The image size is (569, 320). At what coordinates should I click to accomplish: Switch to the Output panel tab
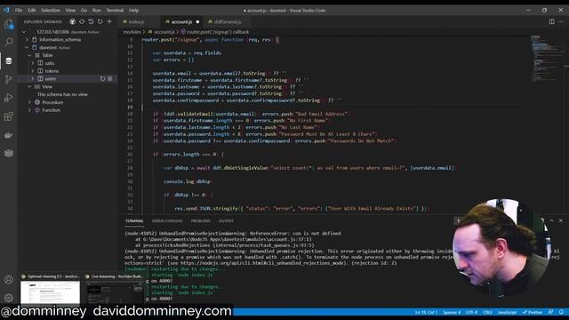pos(226,221)
